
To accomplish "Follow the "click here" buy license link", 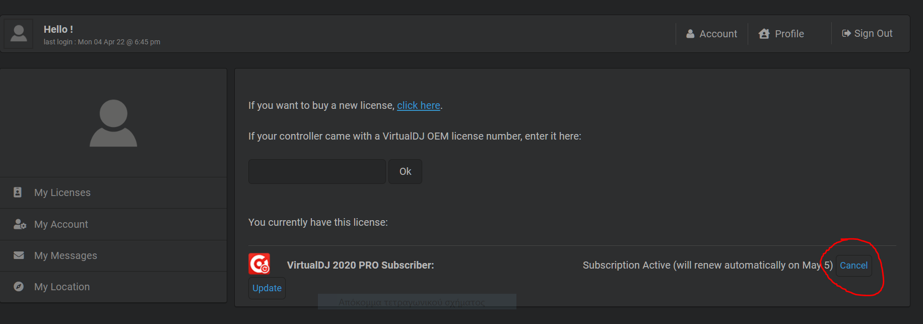I will pyautogui.click(x=419, y=105).
